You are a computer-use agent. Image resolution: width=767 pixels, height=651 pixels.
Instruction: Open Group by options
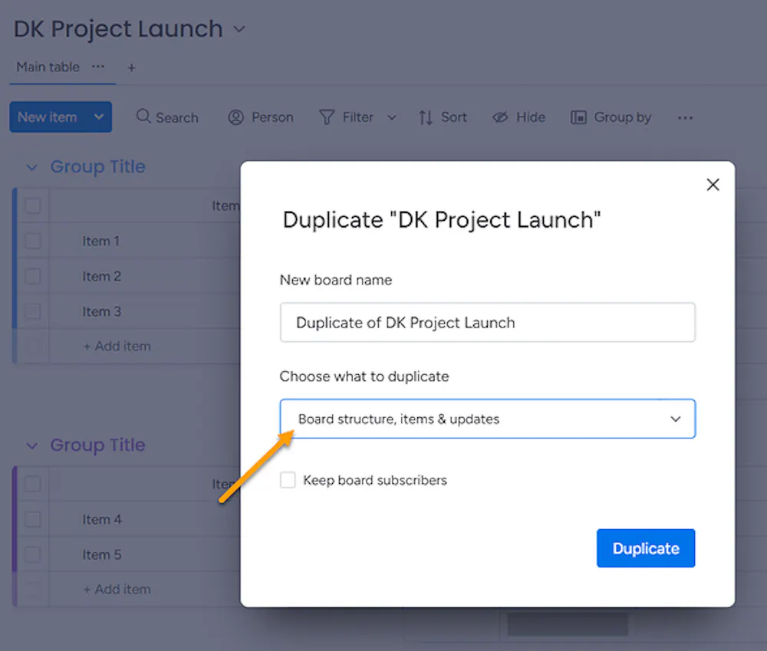coord(611,117)
